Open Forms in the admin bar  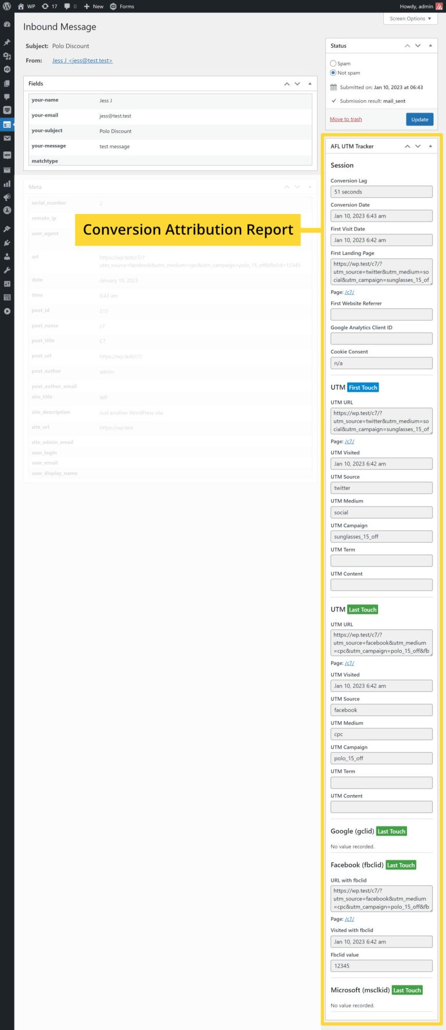[x=122, y=6]
